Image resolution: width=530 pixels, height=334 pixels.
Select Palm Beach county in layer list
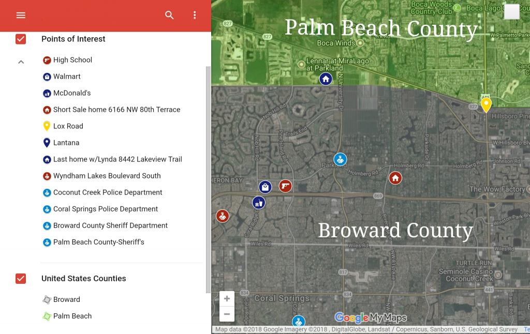[72, 316]
